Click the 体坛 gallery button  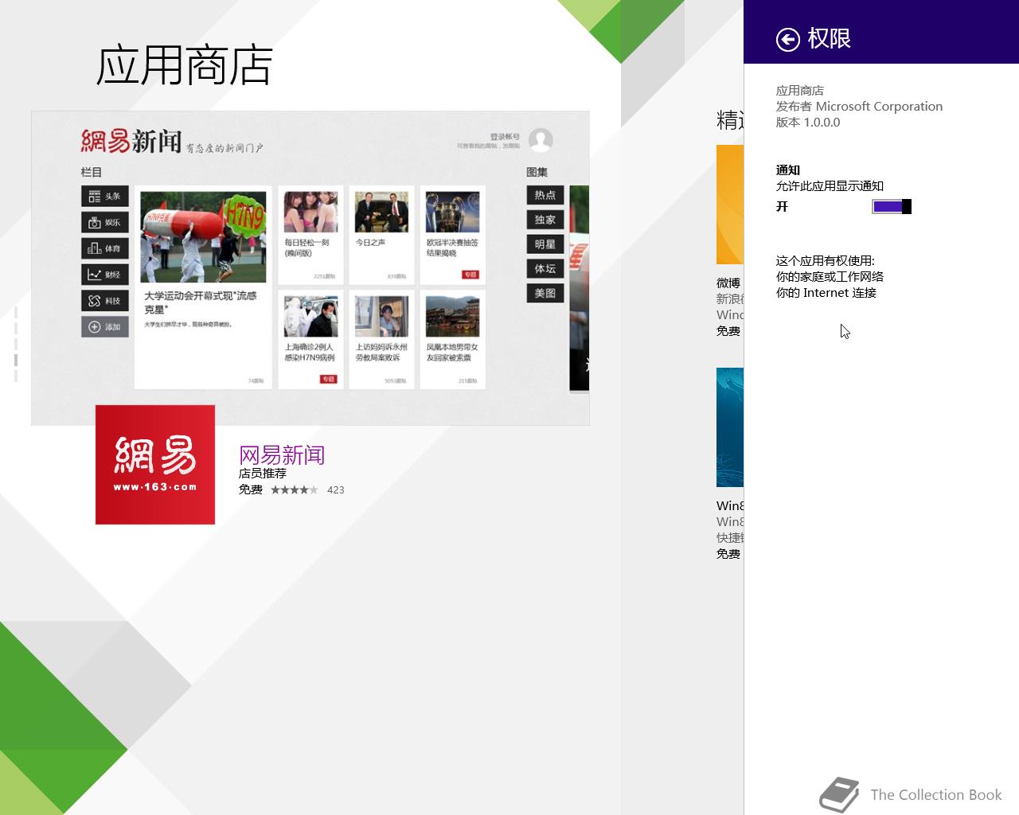coord(545,269)
